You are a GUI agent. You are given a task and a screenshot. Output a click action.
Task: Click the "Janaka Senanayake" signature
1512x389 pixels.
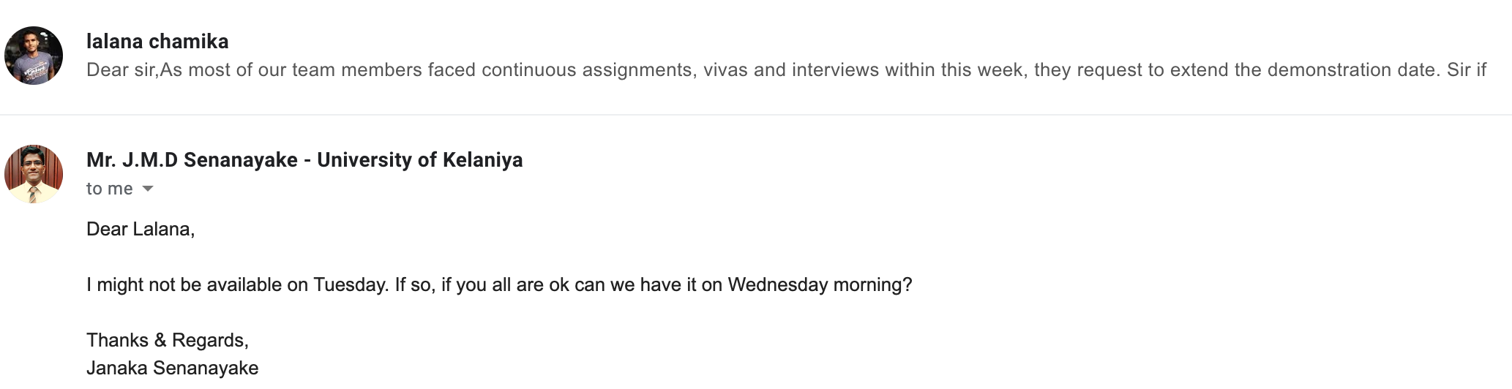(172, 368)
